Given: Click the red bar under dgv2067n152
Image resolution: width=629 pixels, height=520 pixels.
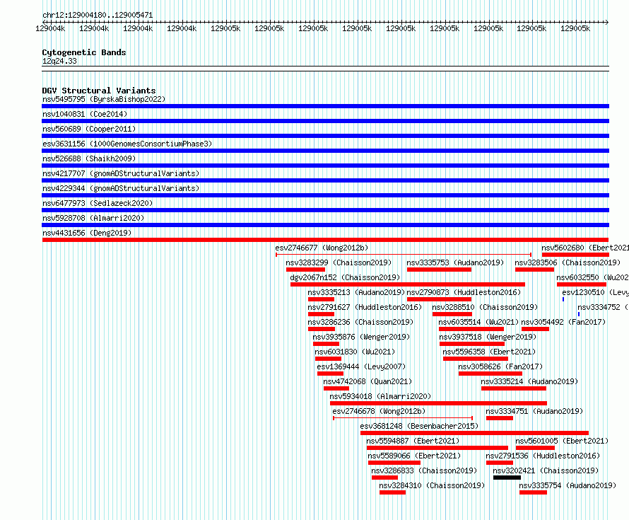Looking at the screenshot, I should pos(408,284).
